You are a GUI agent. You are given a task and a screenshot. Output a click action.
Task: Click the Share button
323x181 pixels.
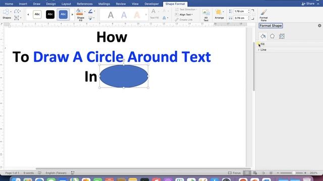pos(308,4)
